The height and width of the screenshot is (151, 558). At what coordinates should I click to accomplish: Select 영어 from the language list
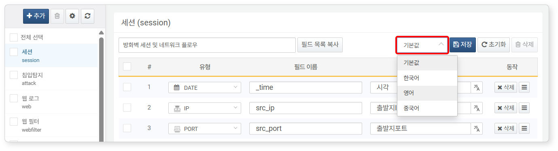[427, 93]
